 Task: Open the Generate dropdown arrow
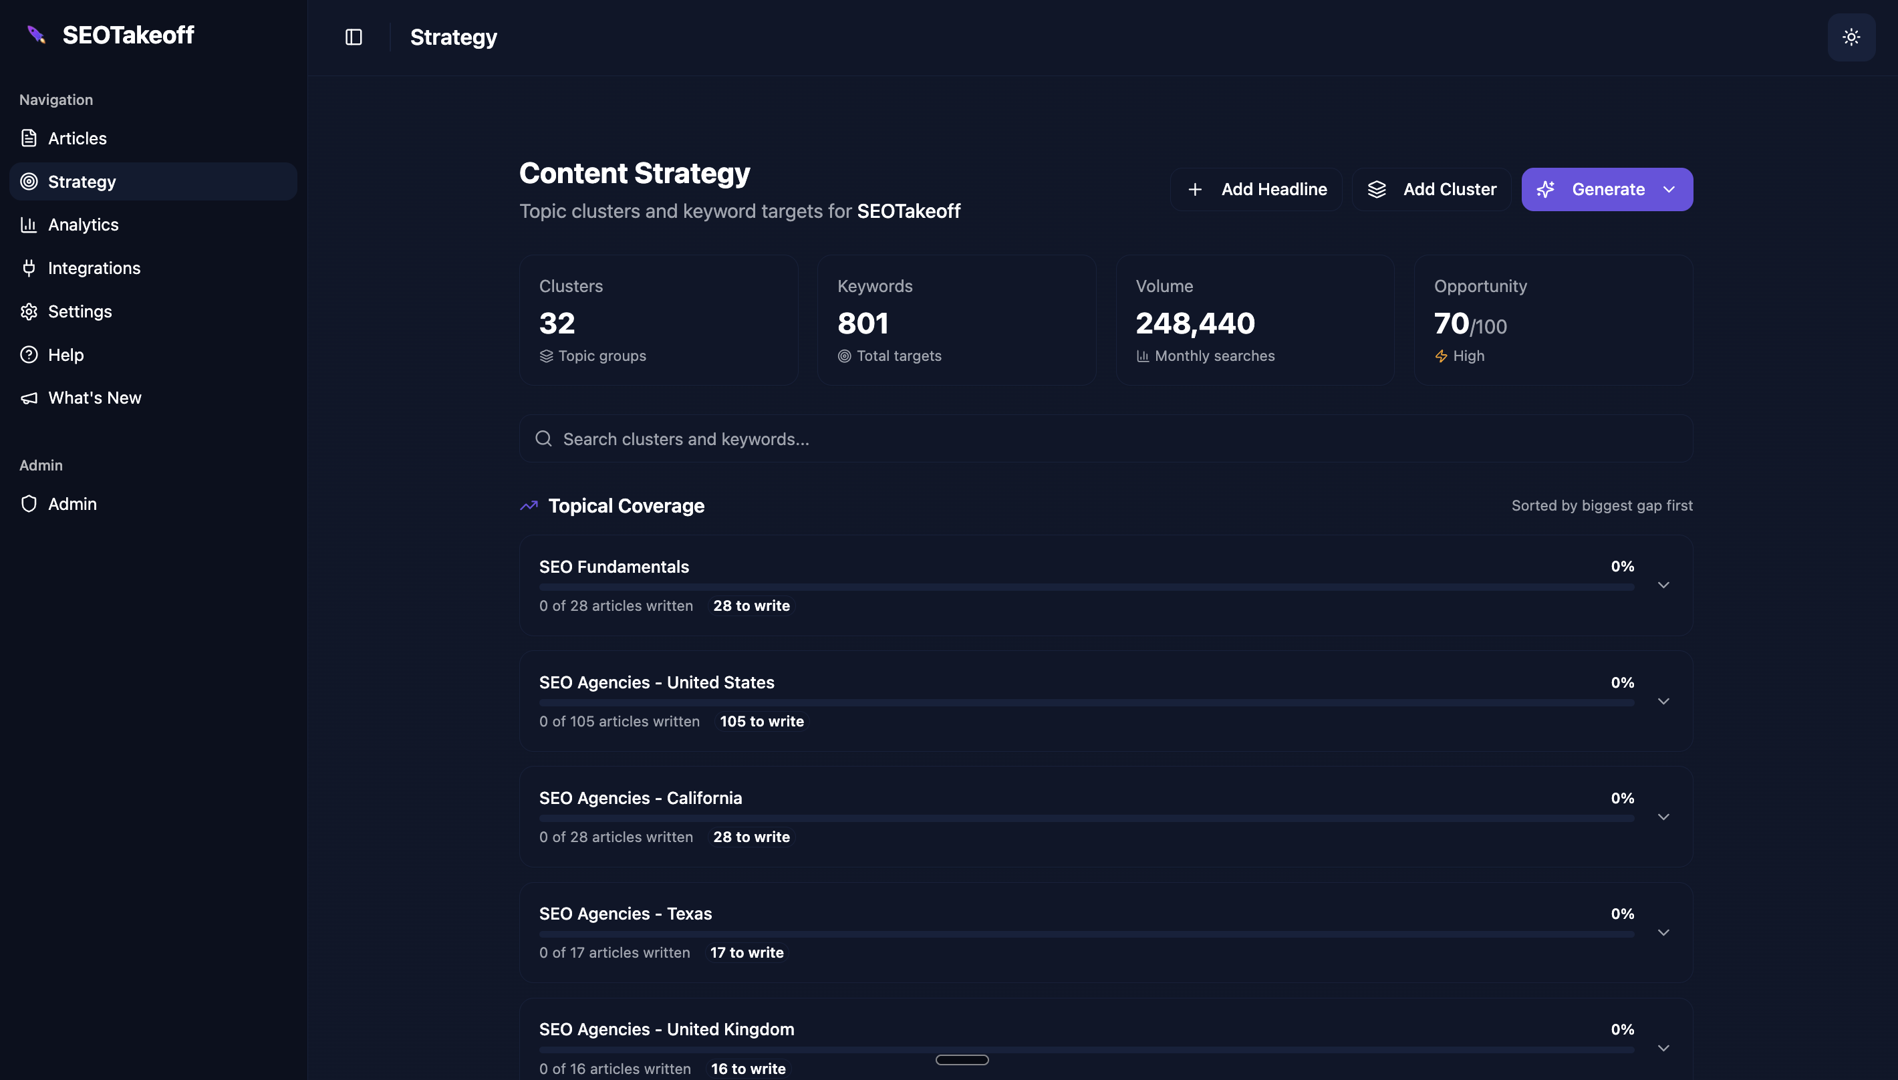tap(1669, 189)
